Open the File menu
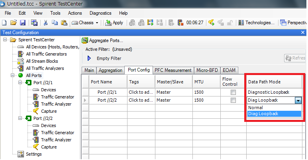The image size is (308, 160). click(x=8, y=13)
